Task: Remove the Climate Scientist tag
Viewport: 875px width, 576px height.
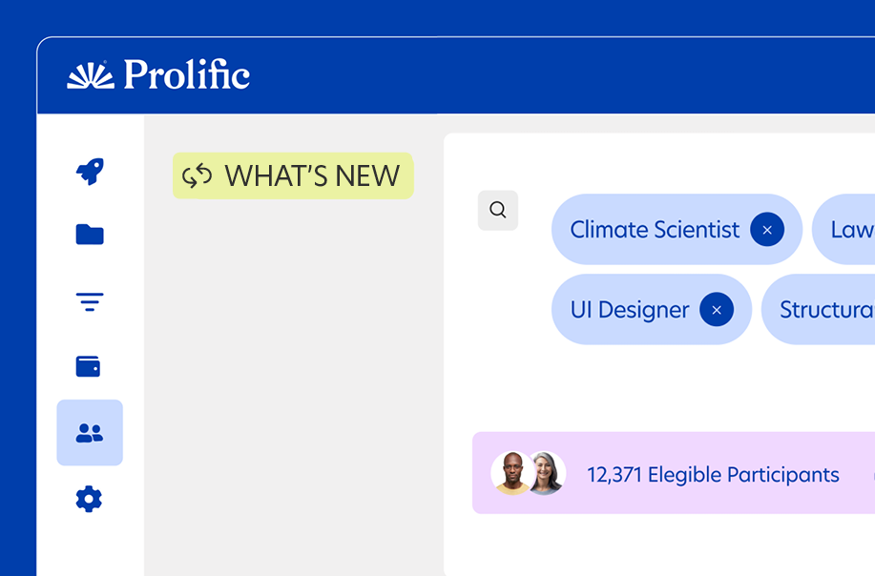Action: 767,230
